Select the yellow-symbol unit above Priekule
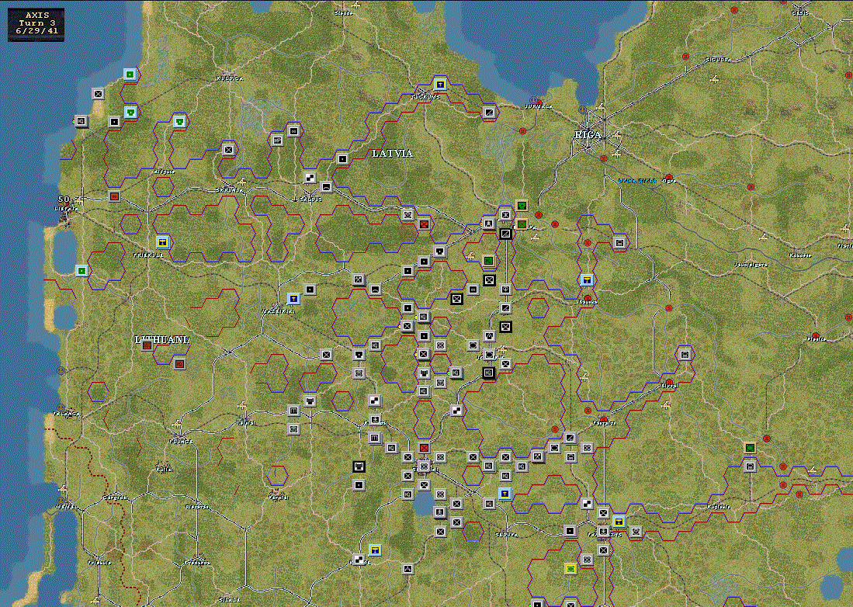 (163, 241)
